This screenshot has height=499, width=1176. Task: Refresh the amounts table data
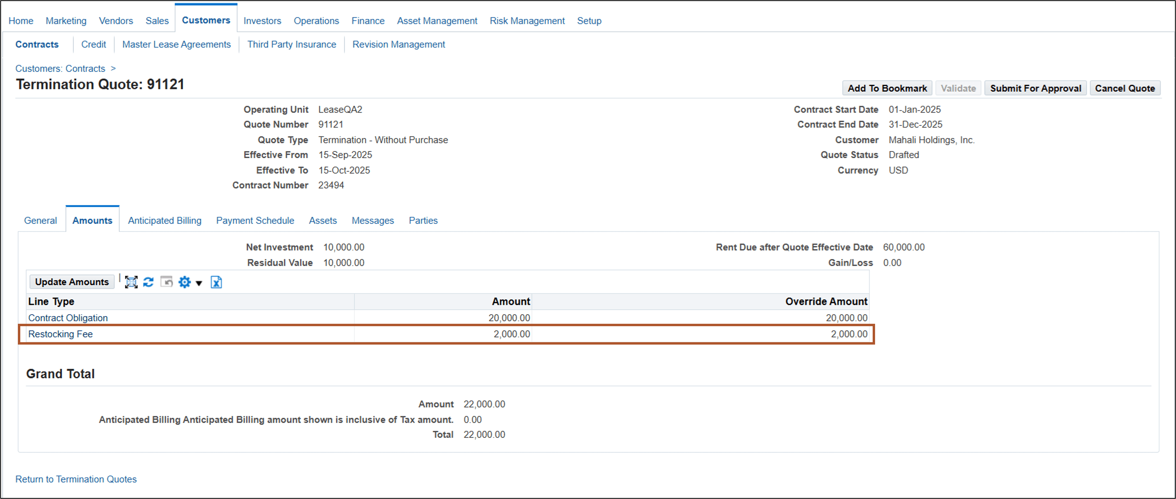pyautogui.click(x=148, y=282)
